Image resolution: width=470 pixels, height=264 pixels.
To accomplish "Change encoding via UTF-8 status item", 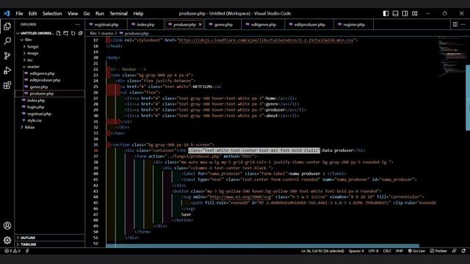I will (373, 251).
